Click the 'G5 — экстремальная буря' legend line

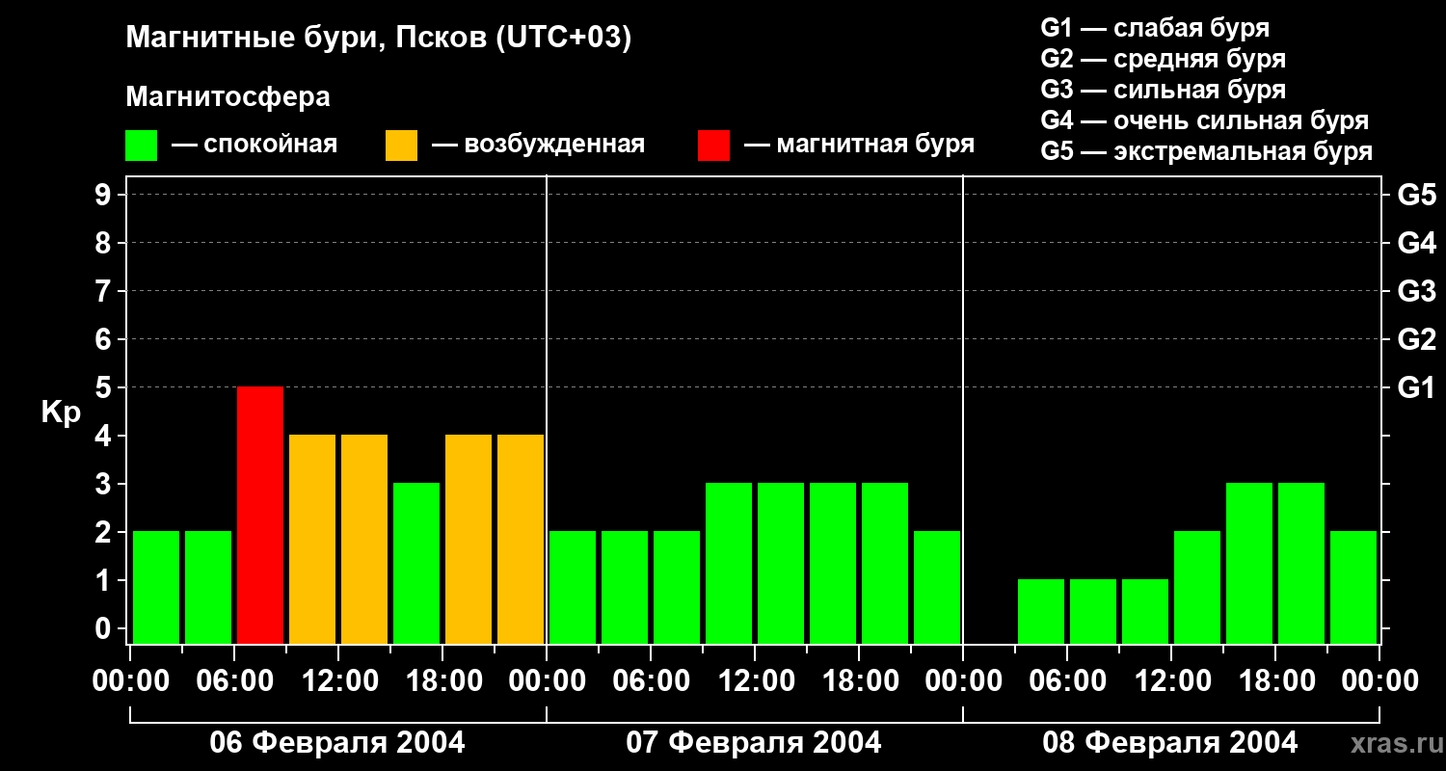pos(1207,151)
